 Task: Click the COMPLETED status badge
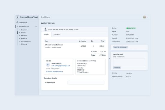tap(131, 28)
